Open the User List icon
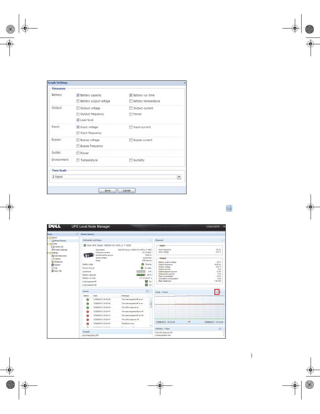This screenshot has height=414, width=320. tap(53, 271)
